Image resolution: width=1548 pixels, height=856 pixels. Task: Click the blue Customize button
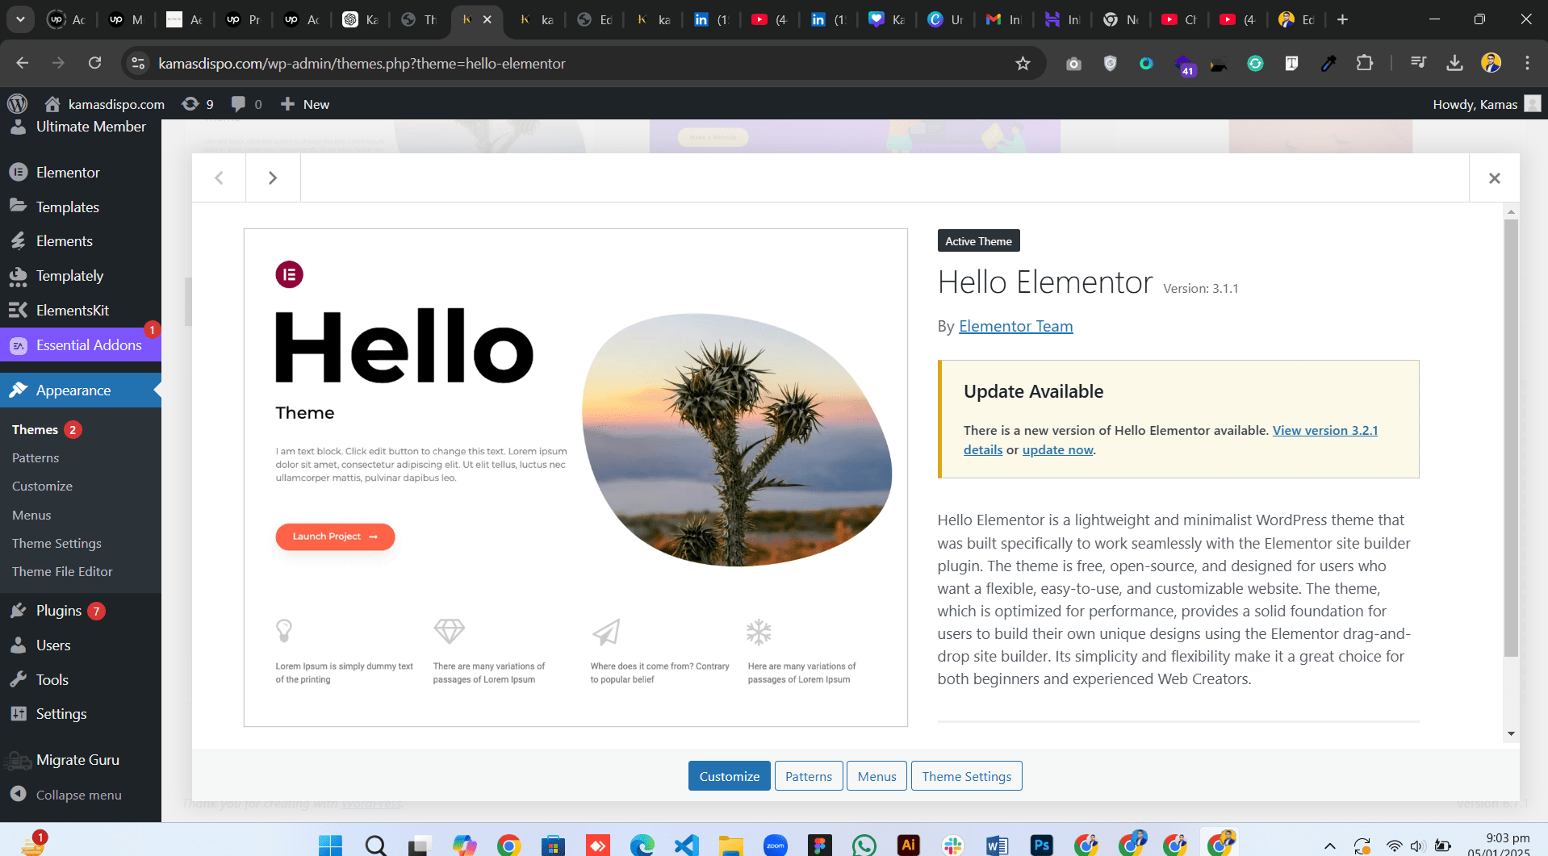point(729,776)
